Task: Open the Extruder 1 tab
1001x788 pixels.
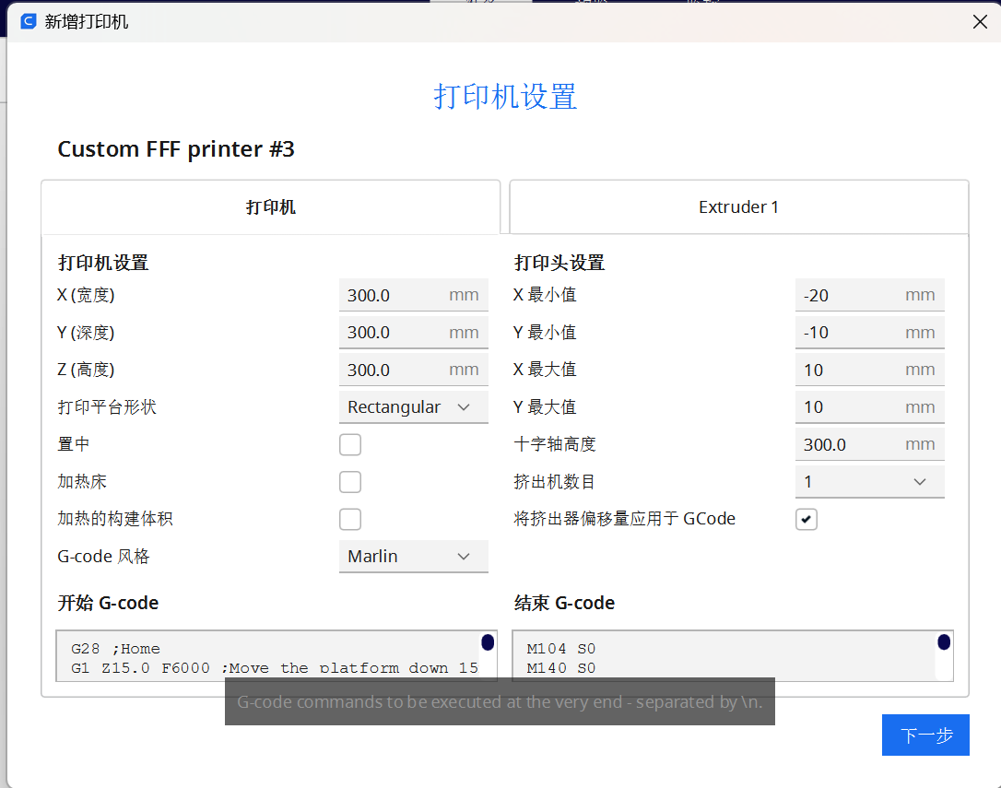Action: pyautogui.click(x=738, y=207)
